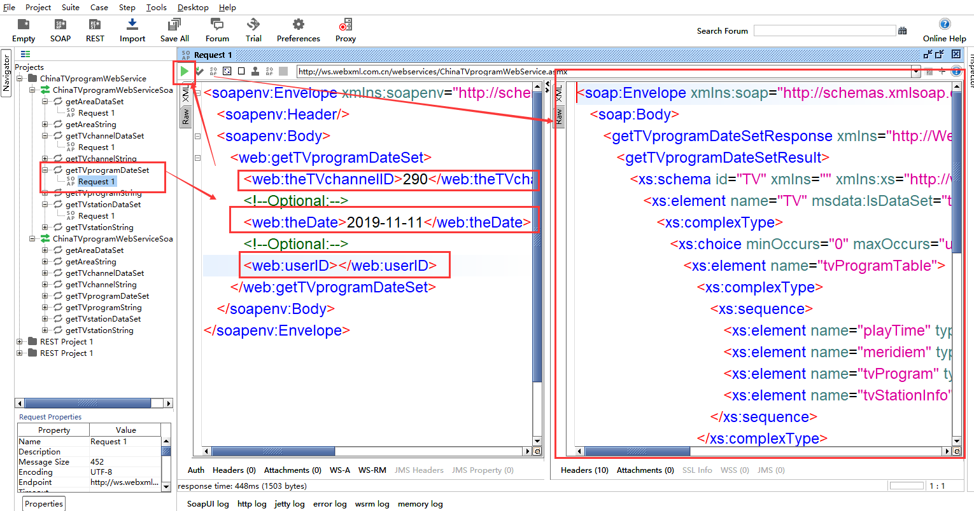
Task: Open request editor help icon
Action: click(956, 71)
